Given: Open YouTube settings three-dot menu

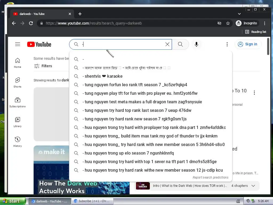Looking at the screenshot, I should [x=227, y=44].
